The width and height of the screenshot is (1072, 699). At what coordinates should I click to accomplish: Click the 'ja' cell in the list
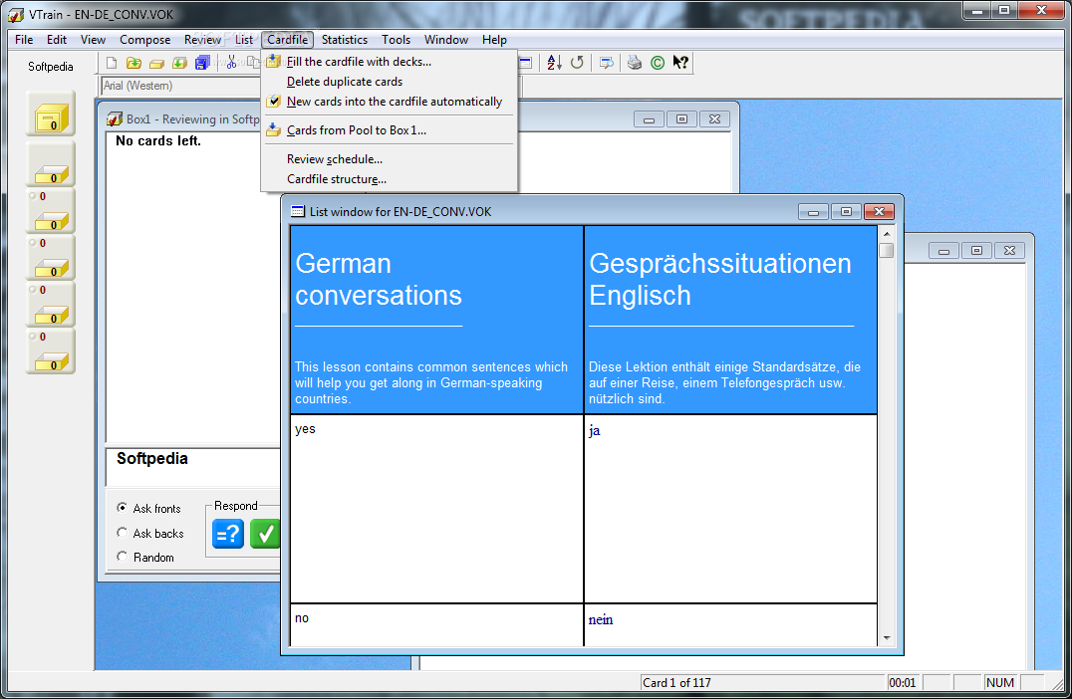point(731,509)
